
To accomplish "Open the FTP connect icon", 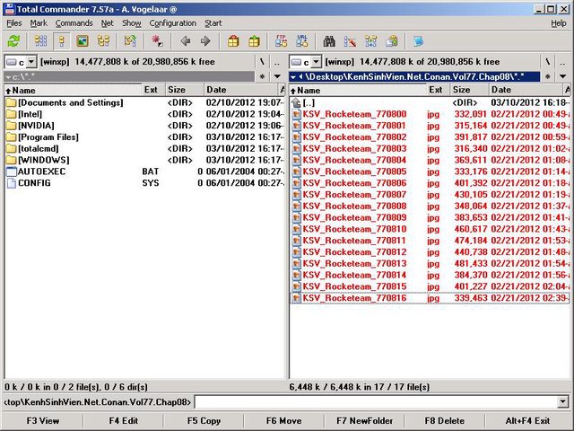I will pyautogui.click(x=281, y=41).
